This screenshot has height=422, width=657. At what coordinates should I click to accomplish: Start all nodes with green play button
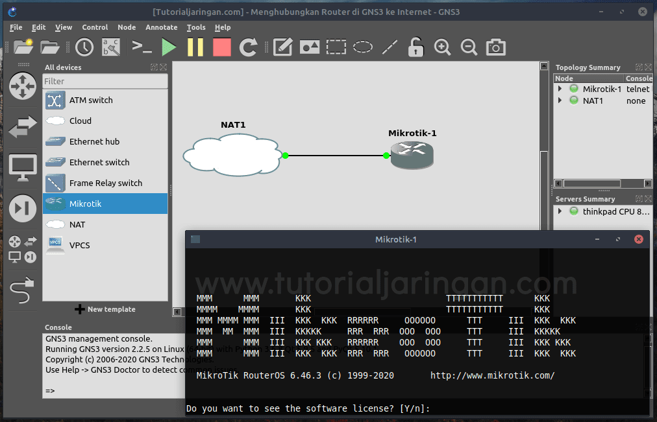(x=169, y=47)
